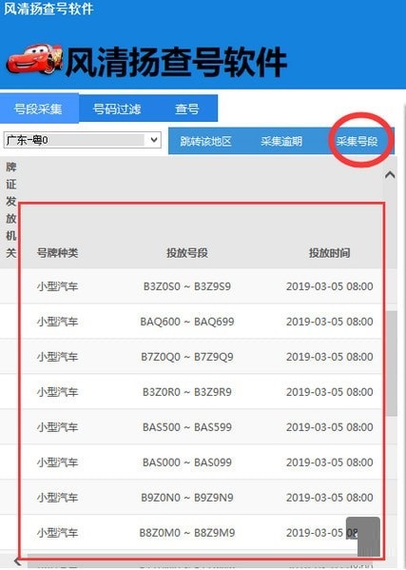The width and height of the screenshot is (406, 570).
Task: Click the date in the B9Z0N0 row
Action: (x=329, y=498)
